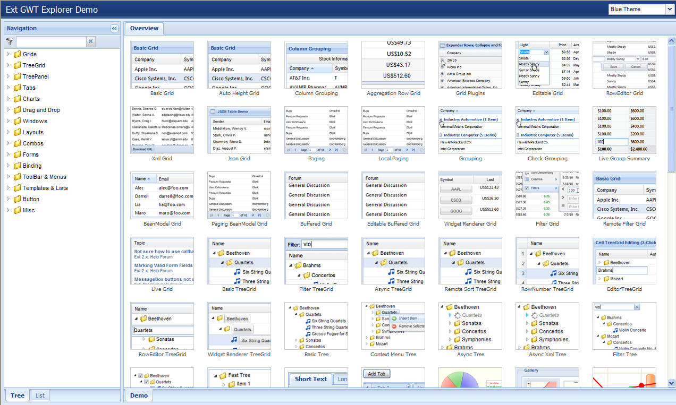Click the filter funnel icon
This screenshot has width=676, height=405.
[x=10, y=41]
